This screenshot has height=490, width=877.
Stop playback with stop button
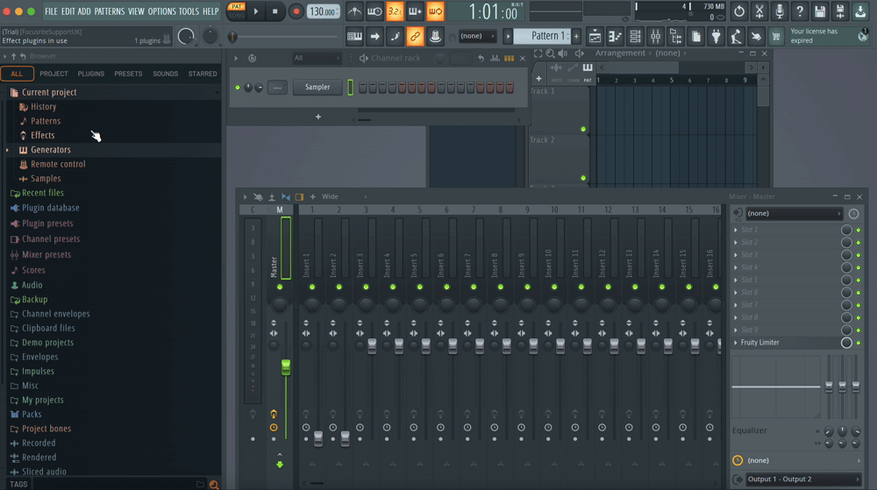click(x=275, y=11)
